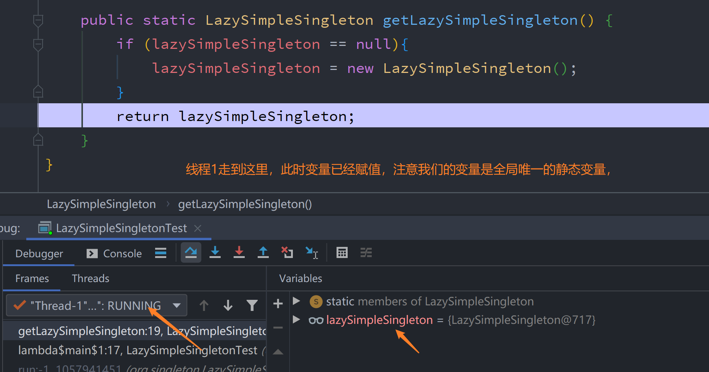709x372 pixels.
Task: Expand the lazySimpleSingleton variable node
Action: click(296, 319)
